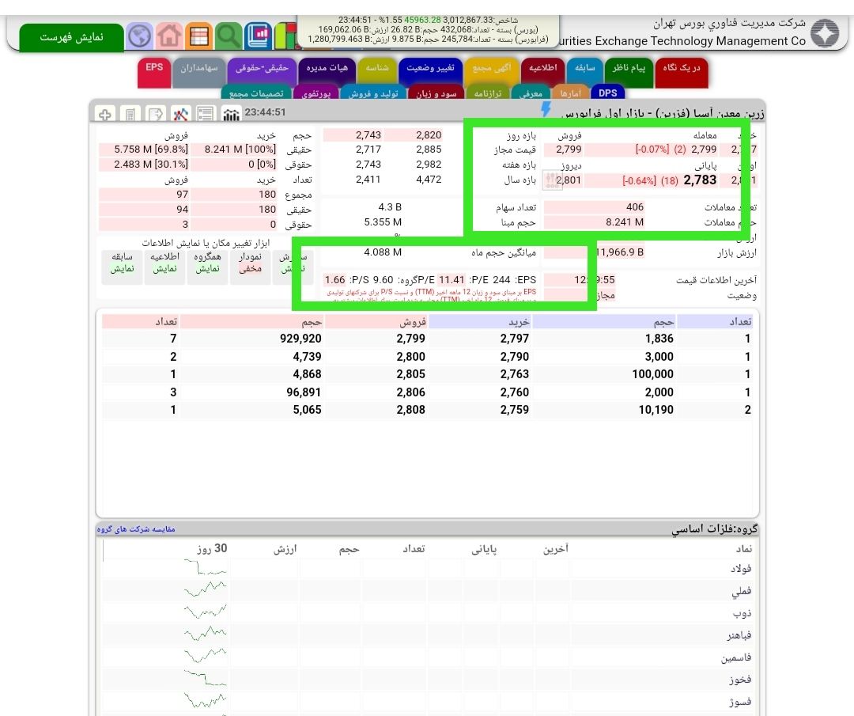The image size is (854, 716).
Task: Open the تولید و فروش tab
Action: tap(373, 93)
